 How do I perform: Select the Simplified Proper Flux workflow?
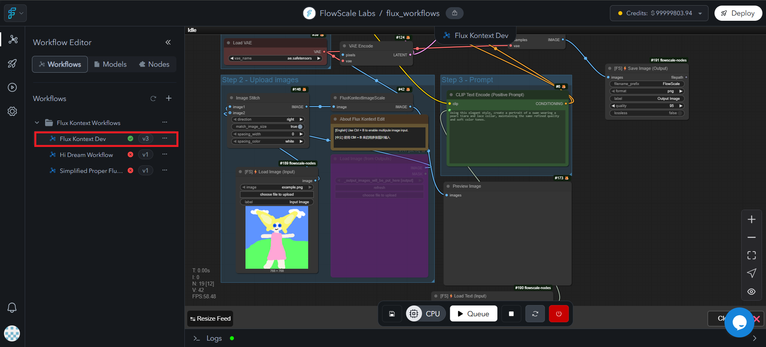[91, 171]
